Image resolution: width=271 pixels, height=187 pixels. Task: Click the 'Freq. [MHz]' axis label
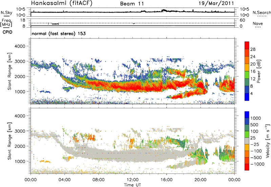coord(6,23)
